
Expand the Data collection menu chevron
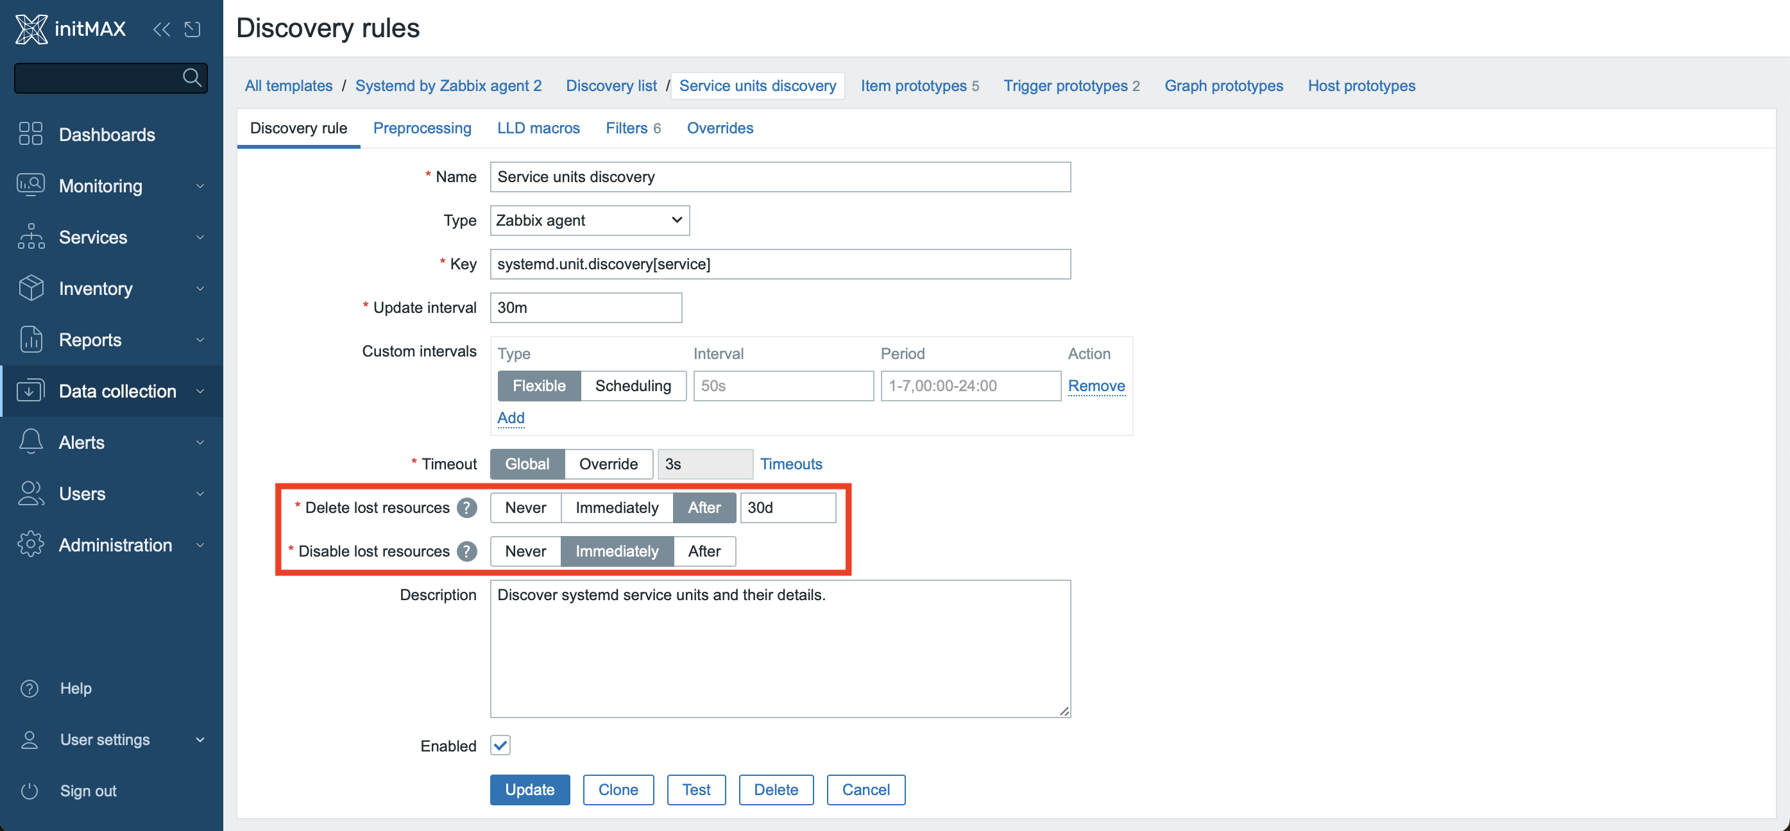point(200,392)
